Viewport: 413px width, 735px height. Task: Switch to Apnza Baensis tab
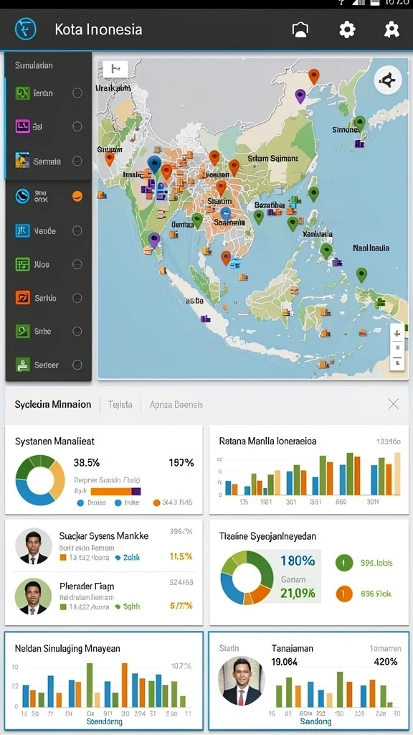(176, 405)
